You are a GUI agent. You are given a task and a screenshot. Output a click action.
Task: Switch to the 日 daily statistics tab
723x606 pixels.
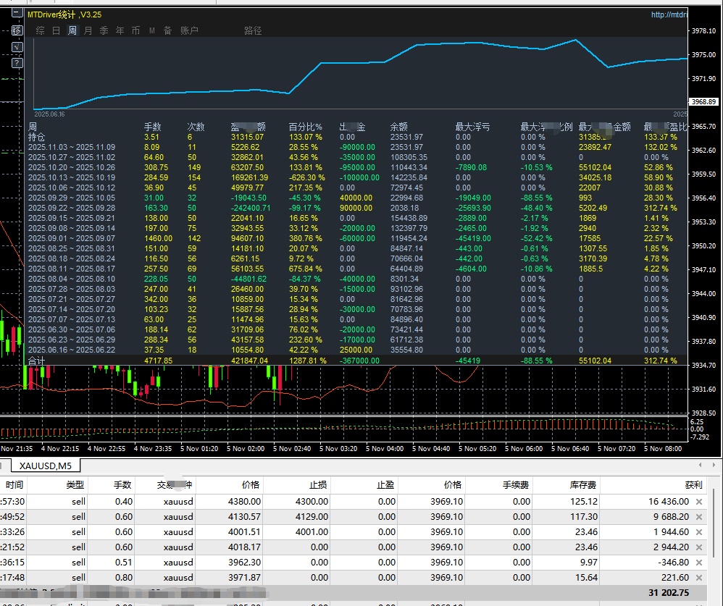click(x=56, y=30)
